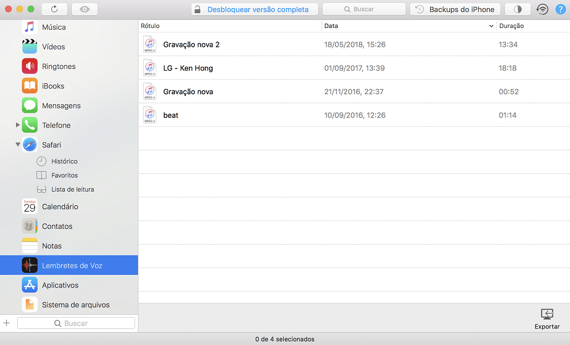Click date 21/11/2016, 22:37
This screenshot has width=570, height=345.
(x=354, y=92)
